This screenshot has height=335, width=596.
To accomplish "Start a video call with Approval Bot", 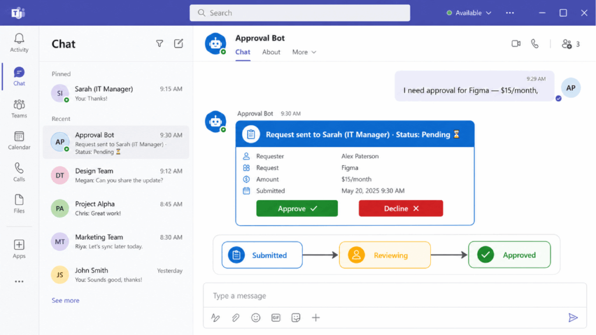I will [516, 44].
